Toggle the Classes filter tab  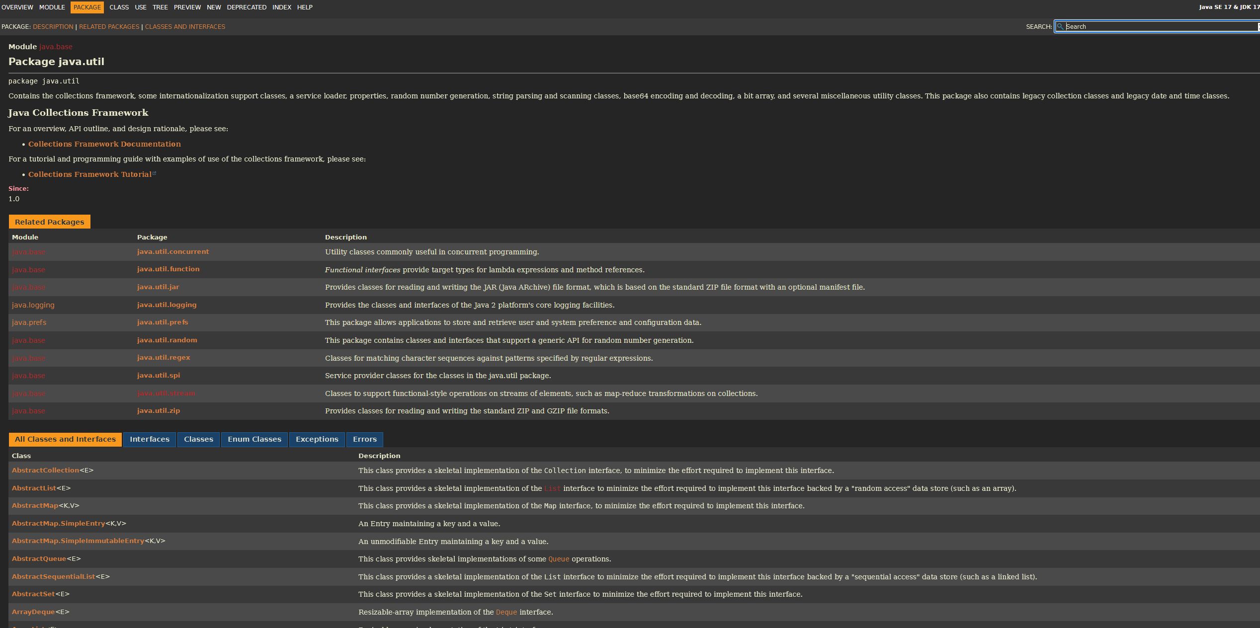198,439
